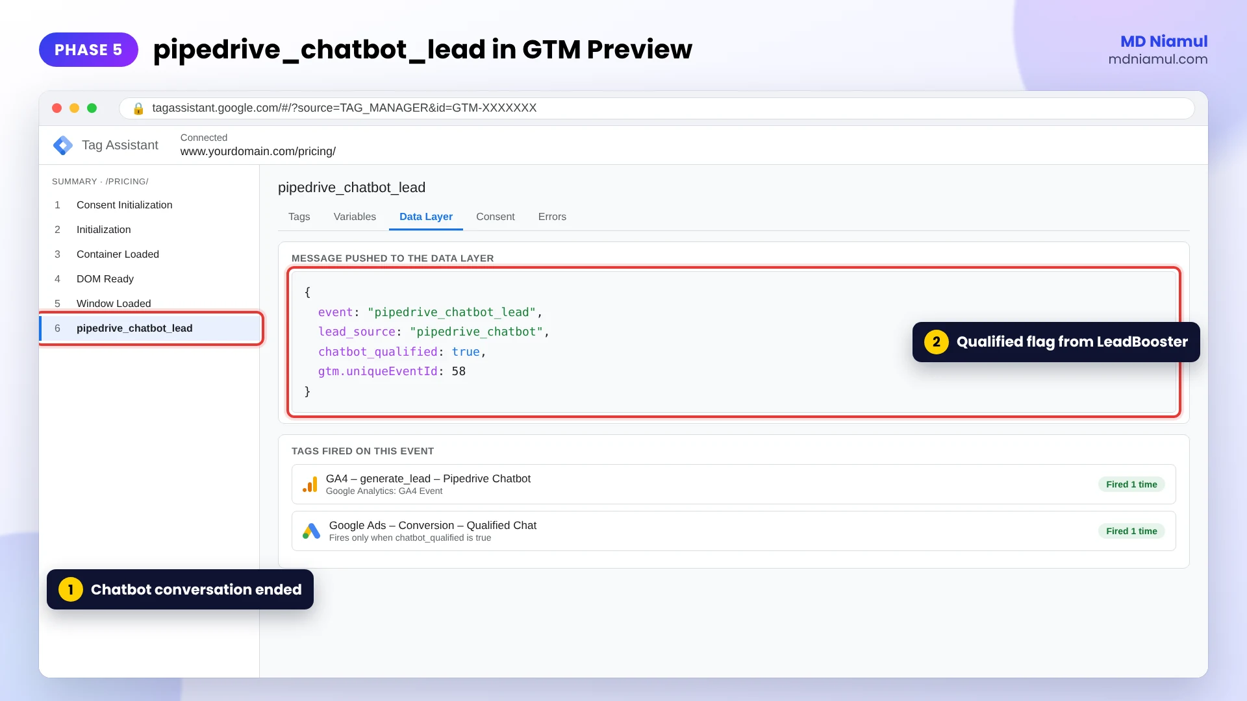Select the Window Loaded event

(x=149, y=304)
